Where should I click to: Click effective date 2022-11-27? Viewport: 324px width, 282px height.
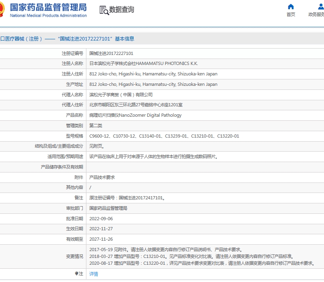[x=101, y=229]
